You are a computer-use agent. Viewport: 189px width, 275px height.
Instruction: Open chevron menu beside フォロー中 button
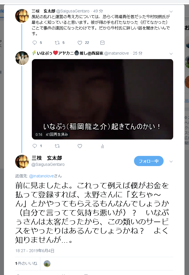[x=171, y=162]
